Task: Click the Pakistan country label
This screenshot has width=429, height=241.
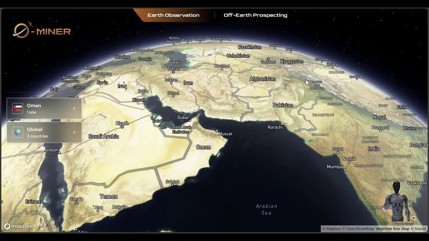Action: point(283,105)
